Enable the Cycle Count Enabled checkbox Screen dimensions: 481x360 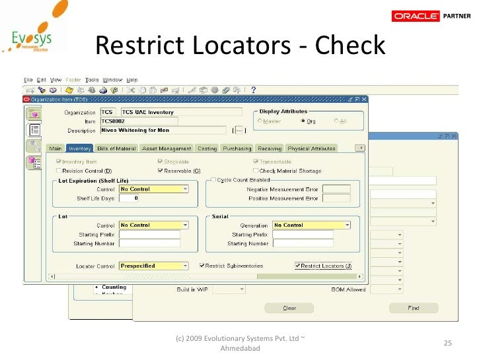pyautogui.click(x=213, y=180)
